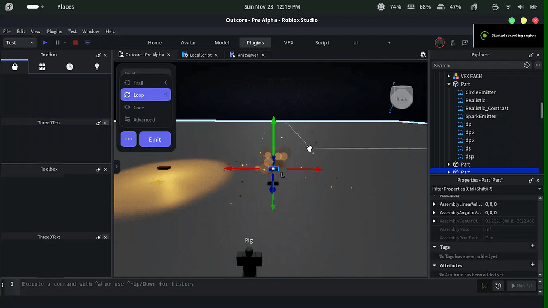Click the Emit button
This screenshot has width=548, height=308.
click(x=155, y=139)
